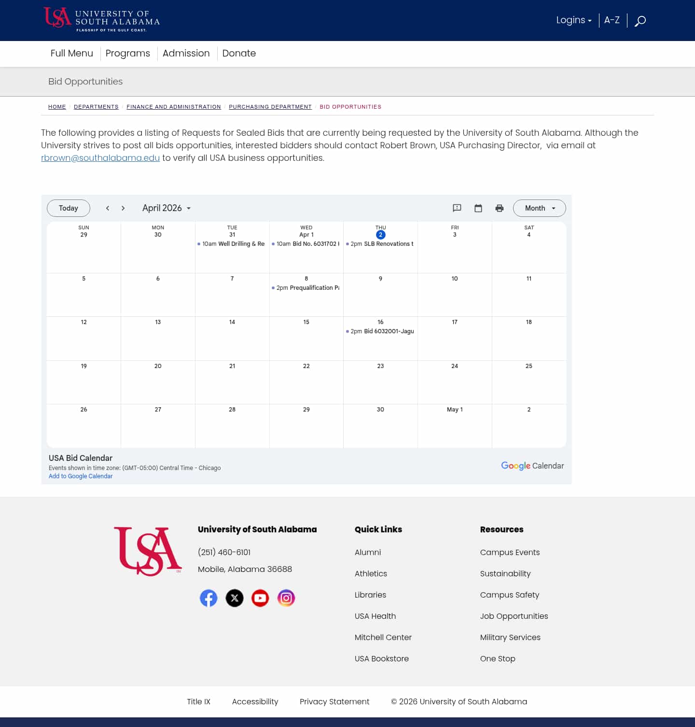Go to HOME breadcrumb
Viewport: 695px width, 727px height.
pos(57,107)
